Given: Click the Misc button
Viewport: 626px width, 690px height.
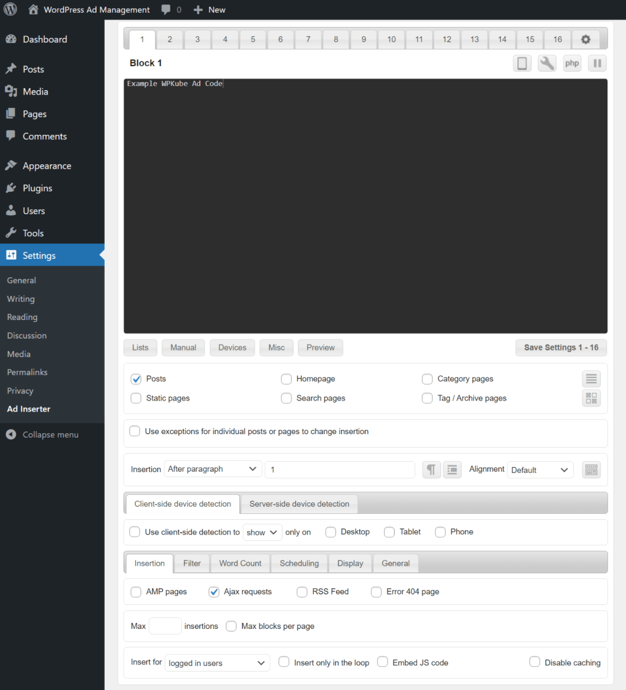Looking at the screenshot, I should click(x=276, y=348).
